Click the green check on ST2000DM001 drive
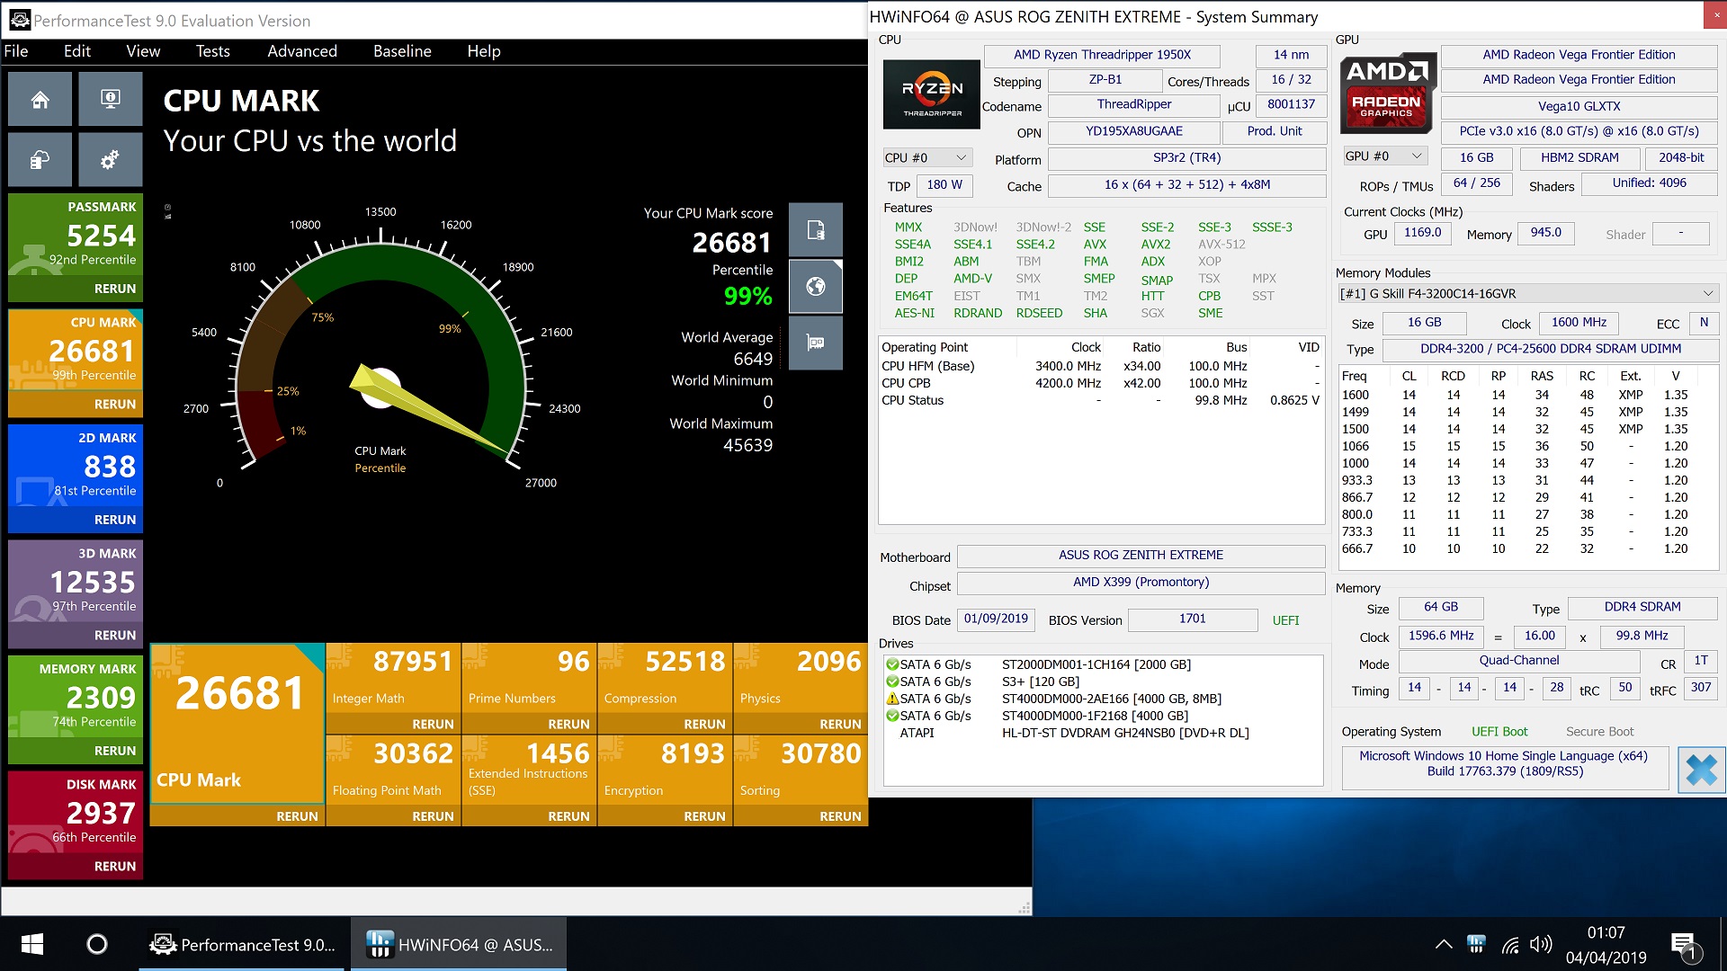The height and width of the screenshot is (971, 1727). pyautogui.click(x=892, y=664)
